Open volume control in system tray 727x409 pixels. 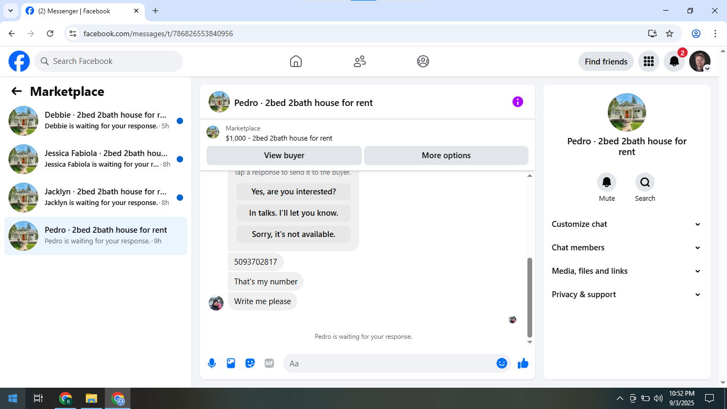pos(658,398)
